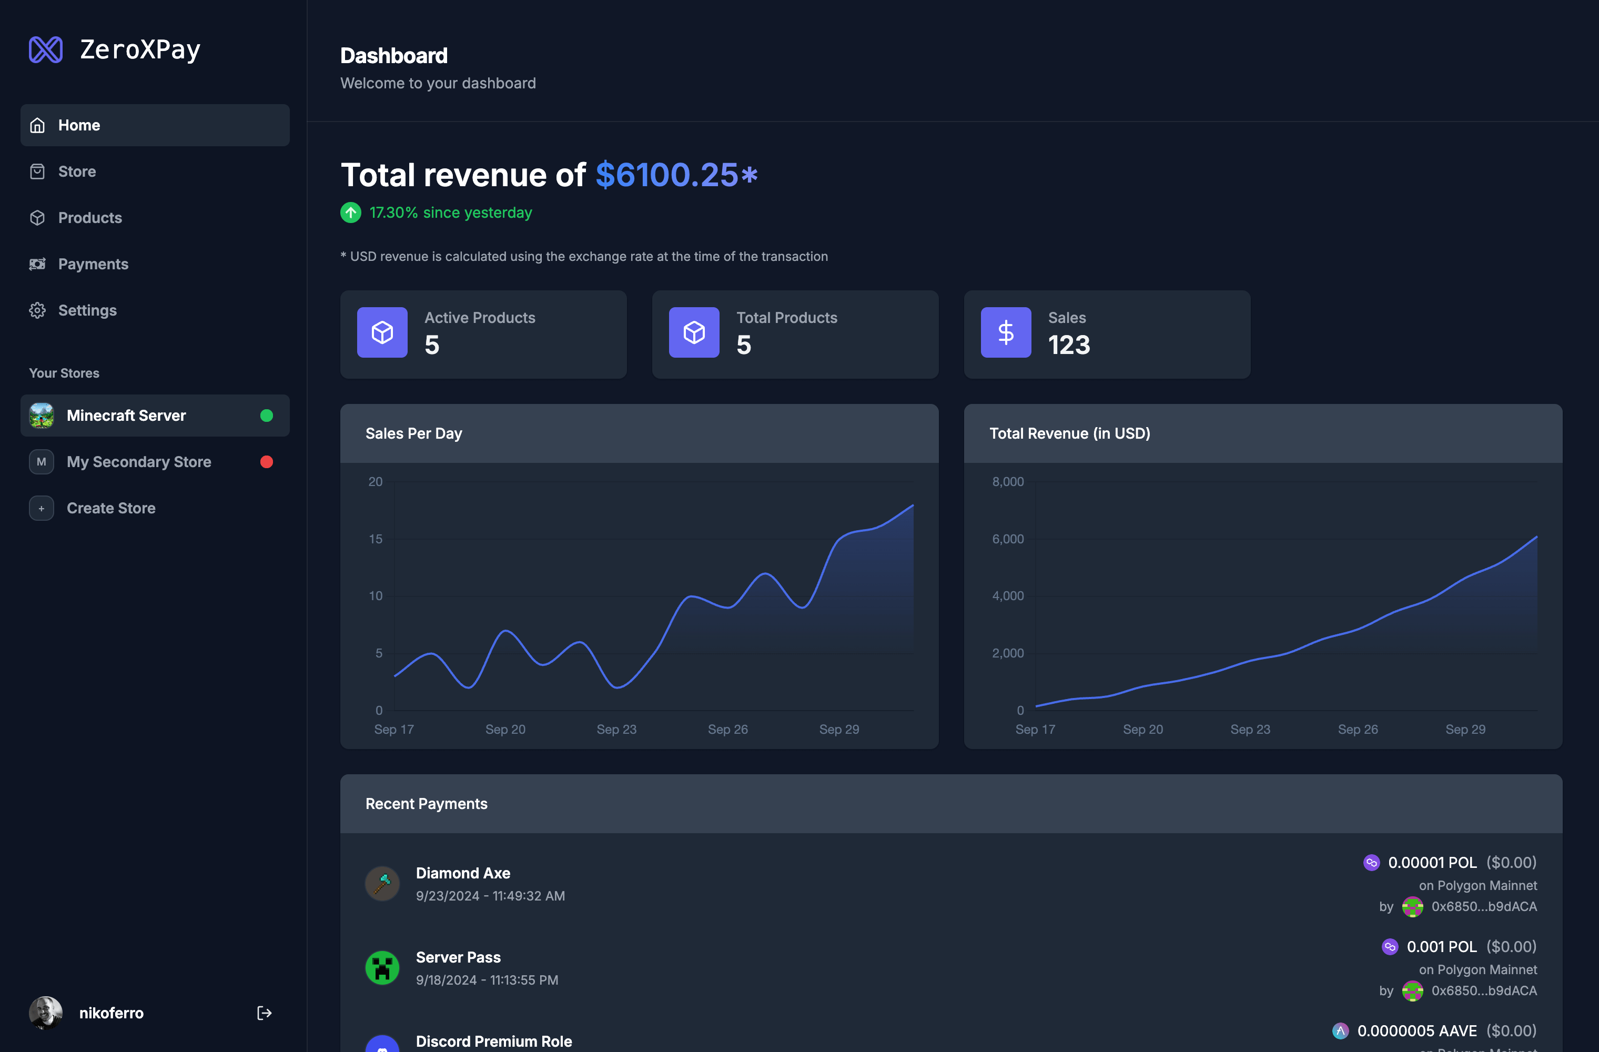This screenshot has width=1599, height=1052.
Task: Click the 0x6850...b9dACA address under Server Pass
Action: [x=1484, y=991]
